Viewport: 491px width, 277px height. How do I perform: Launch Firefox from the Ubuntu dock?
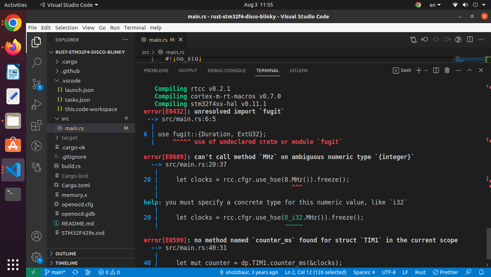click(x=13, y=47)
